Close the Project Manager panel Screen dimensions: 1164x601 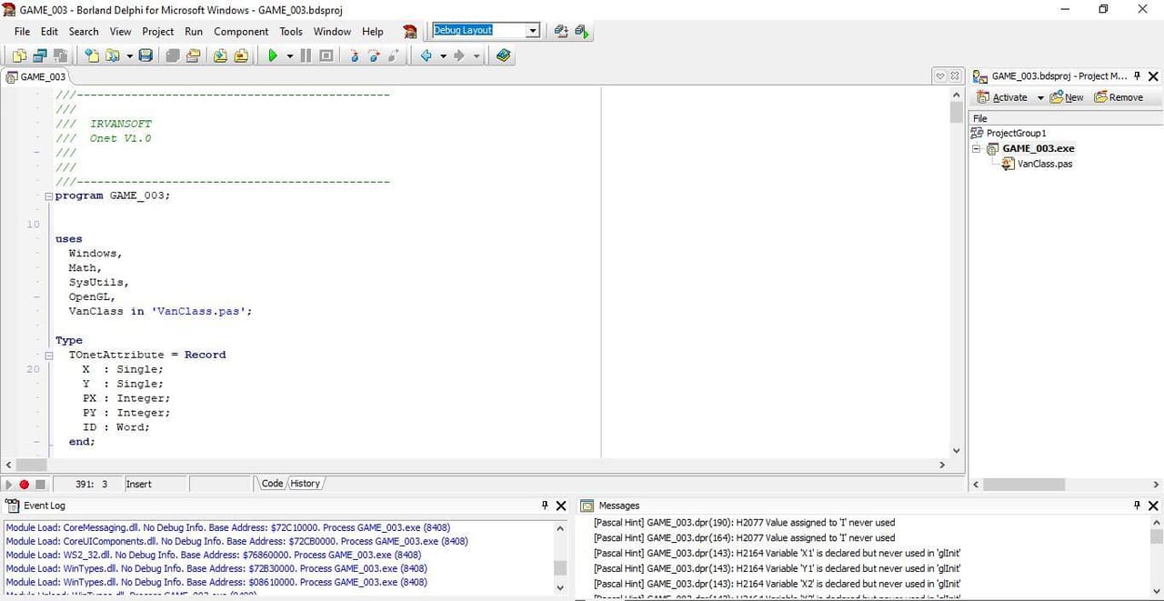click(x=1153, y=76)
